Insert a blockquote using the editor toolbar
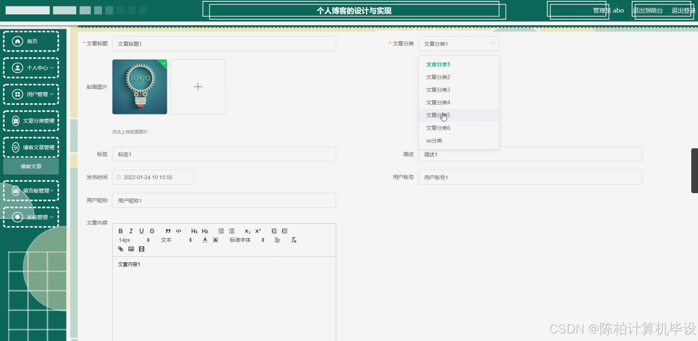The image size is (698, 341). pyautogui.click(x=168, y=231)
